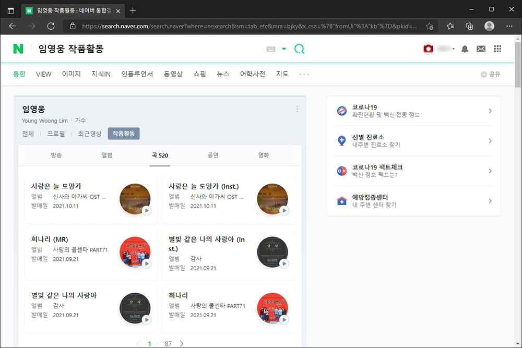Screen dimensions: 522x348
Task: Click the page vertical scrollbar thumb
Action: [x=518, y=65]
